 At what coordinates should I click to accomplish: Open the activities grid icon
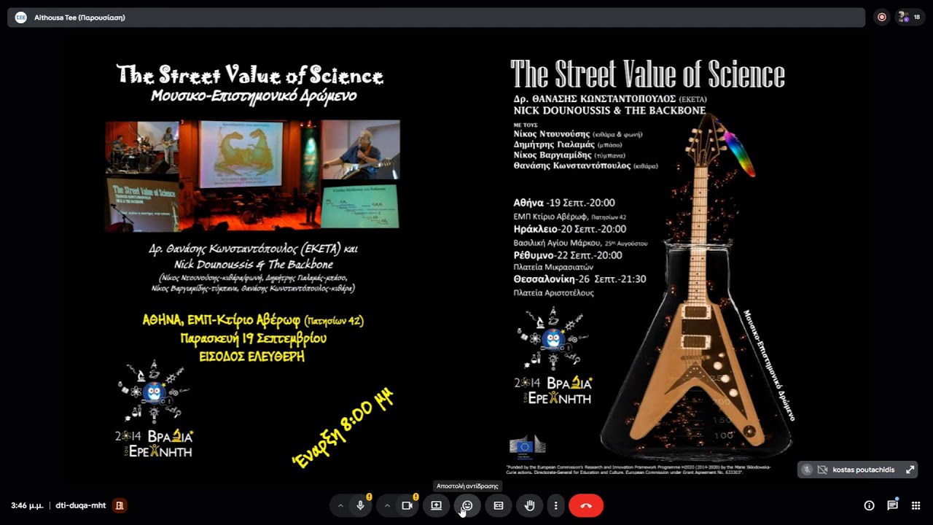pyautogui.click(x=916, y=505)
